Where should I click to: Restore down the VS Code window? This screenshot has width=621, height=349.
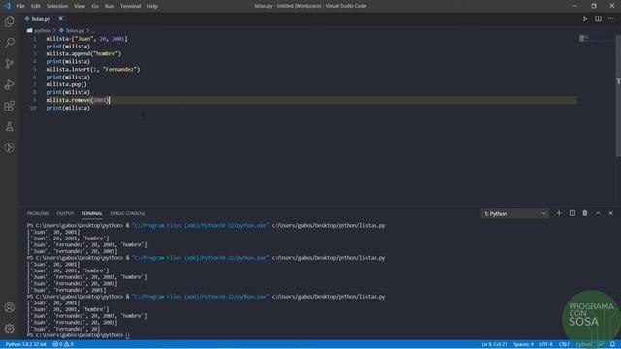(593, 6)
